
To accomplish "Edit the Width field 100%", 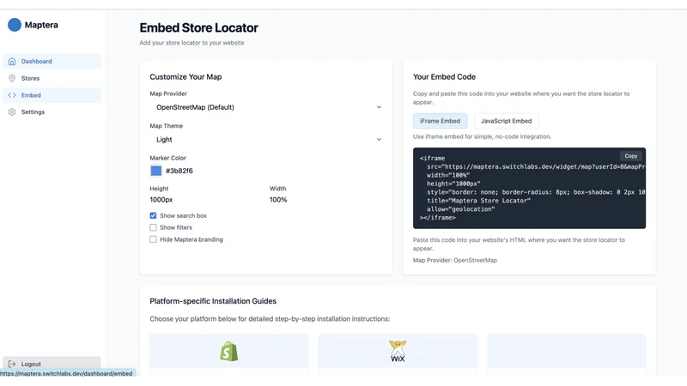I will point(278,200).
